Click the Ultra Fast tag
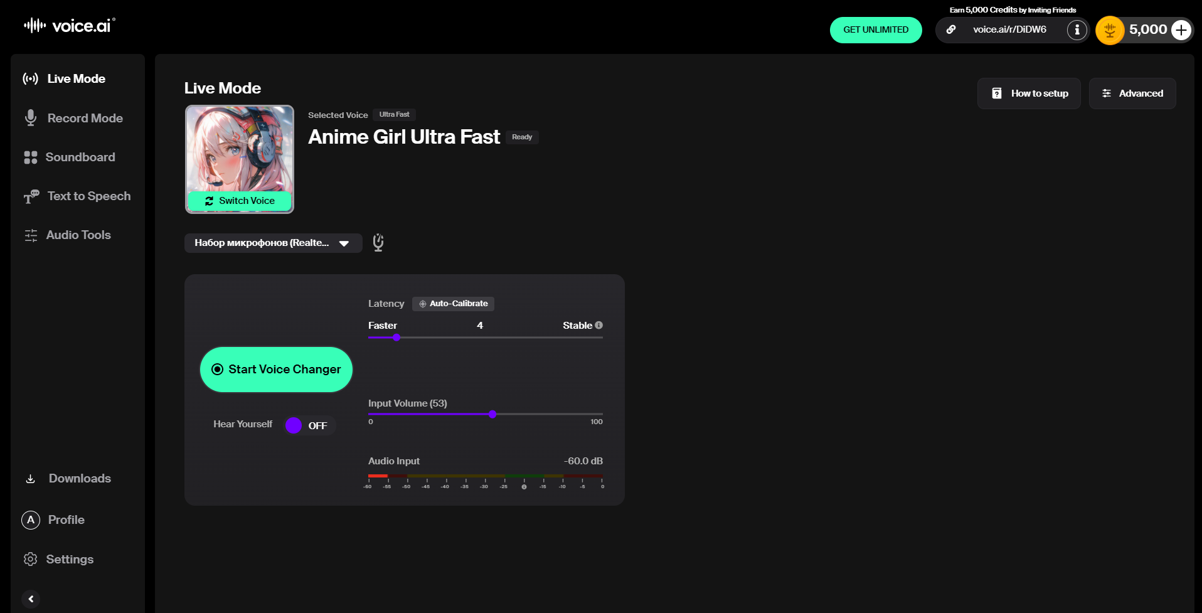The width and height of the screenshot is (1202, 613). [x=394, y=115]
